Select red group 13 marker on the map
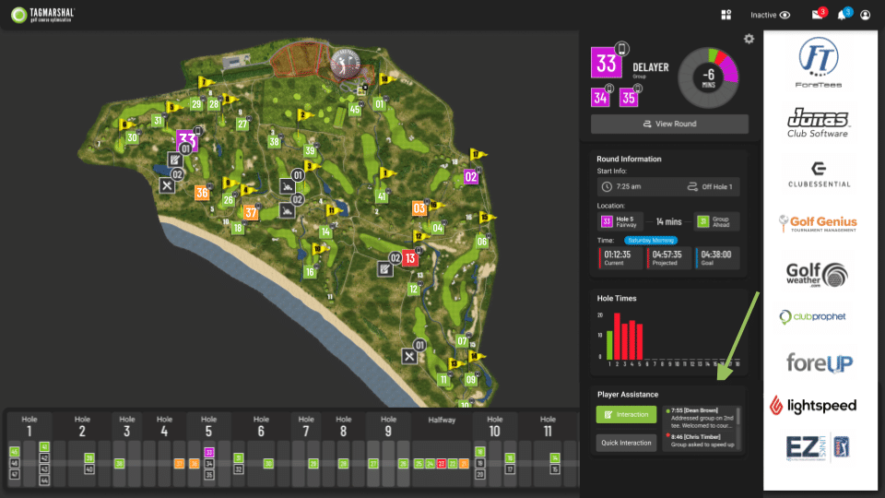Image resolution: width=885 pixels, height=498 pixels. pyautogui.click(x=410, y=258)
